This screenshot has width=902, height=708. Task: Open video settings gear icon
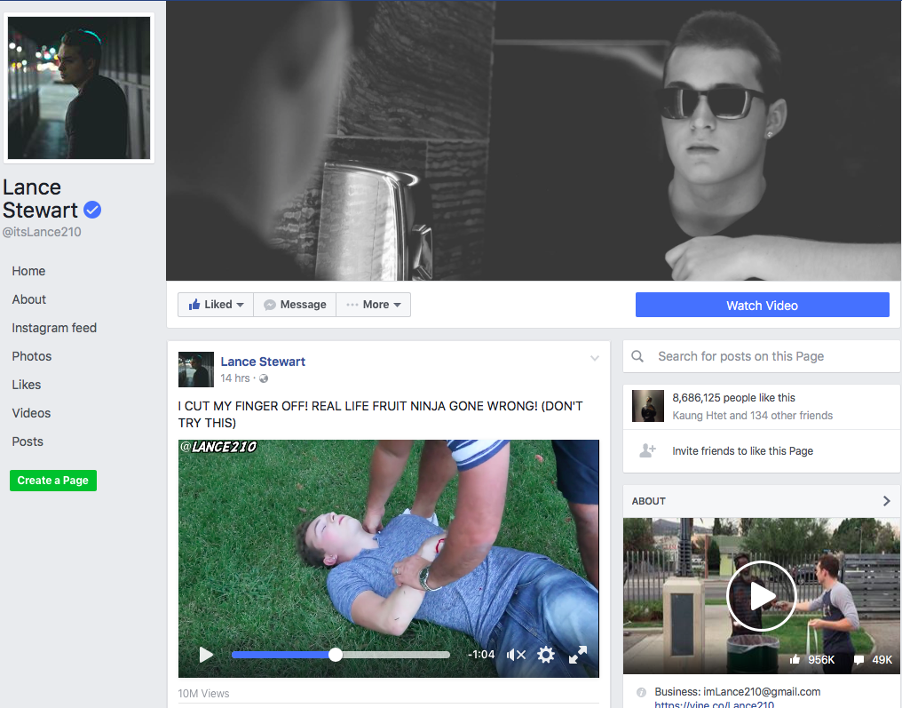pos(546,655)
